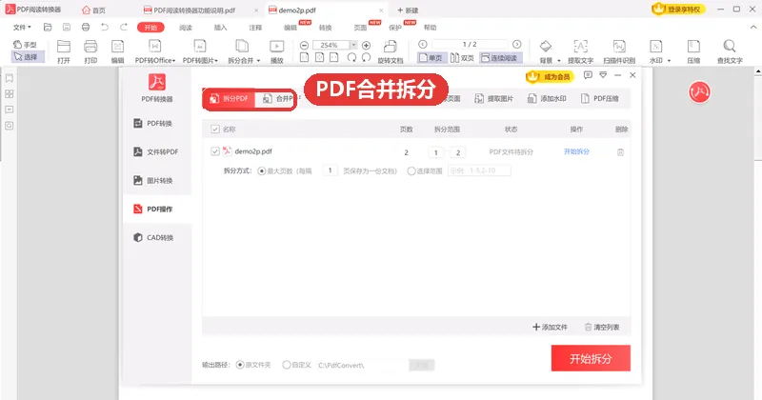Switch to Single Page (单页) view
The image size is (762, 400).
pos(431,58)
